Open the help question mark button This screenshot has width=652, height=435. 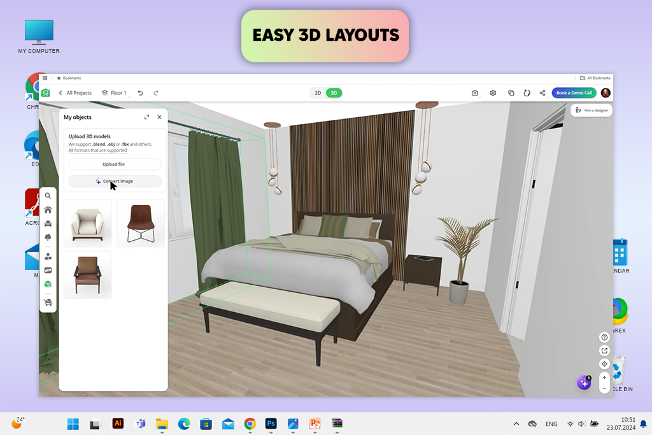pyautogui.click(x=605, y=338)
